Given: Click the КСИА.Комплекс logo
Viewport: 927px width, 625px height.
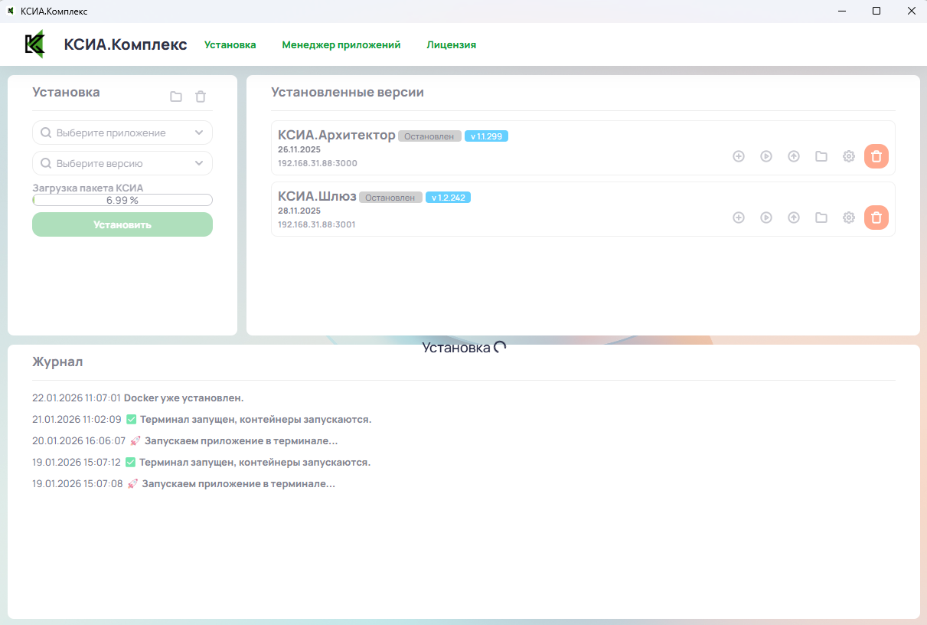Looking at the screenshot, I should pyautogui.click(x=34, y=44).
